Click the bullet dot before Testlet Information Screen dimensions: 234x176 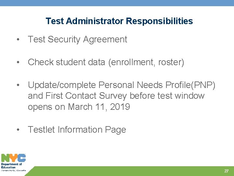tap(18, 130)
